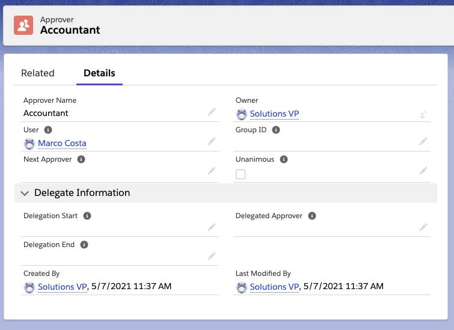Click the Created By timestamp 5/7/2021 11:37 AM
Image resolution: width=454 pixels, height=330 pixels.
132,286
